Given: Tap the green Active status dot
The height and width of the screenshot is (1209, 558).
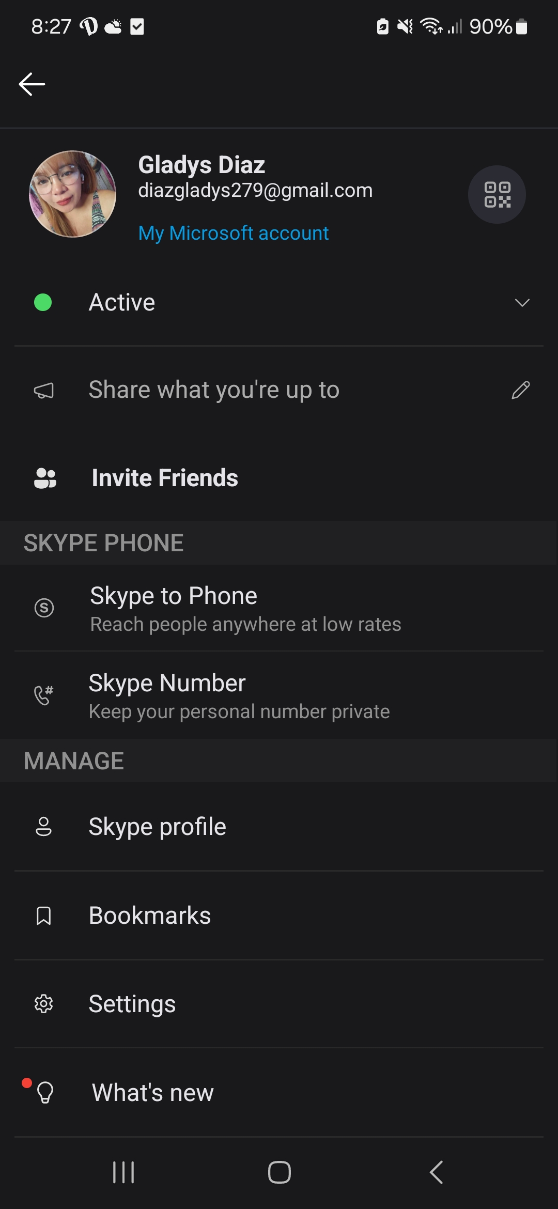Looking at the screenshot, I should click(x=43, y=302).
